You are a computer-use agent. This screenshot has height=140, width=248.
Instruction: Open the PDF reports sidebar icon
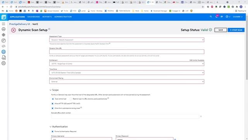point(3,58)
